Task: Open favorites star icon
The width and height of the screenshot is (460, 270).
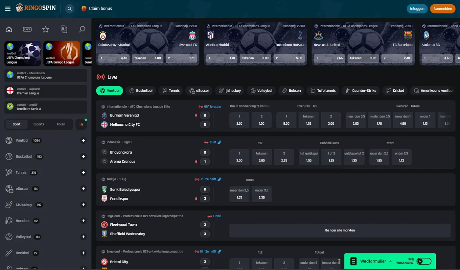Action: (x=46, y=29)
